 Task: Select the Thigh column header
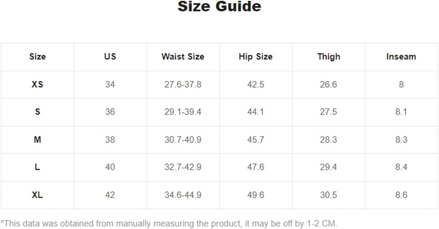tap(329, 56)
